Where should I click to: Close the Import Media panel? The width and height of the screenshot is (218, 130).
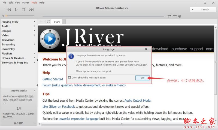pyautogui.click(x=35, y=91)
